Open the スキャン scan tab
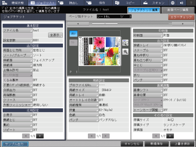This screenshot has width=196, height=147. [154, 3]
